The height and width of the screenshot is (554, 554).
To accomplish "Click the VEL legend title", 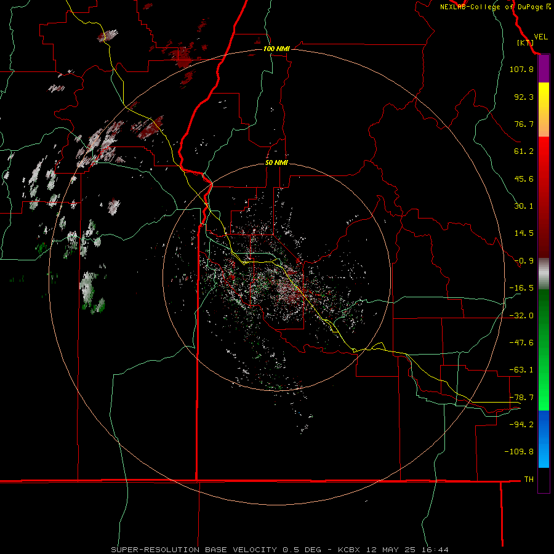I will tap(540, 37).
